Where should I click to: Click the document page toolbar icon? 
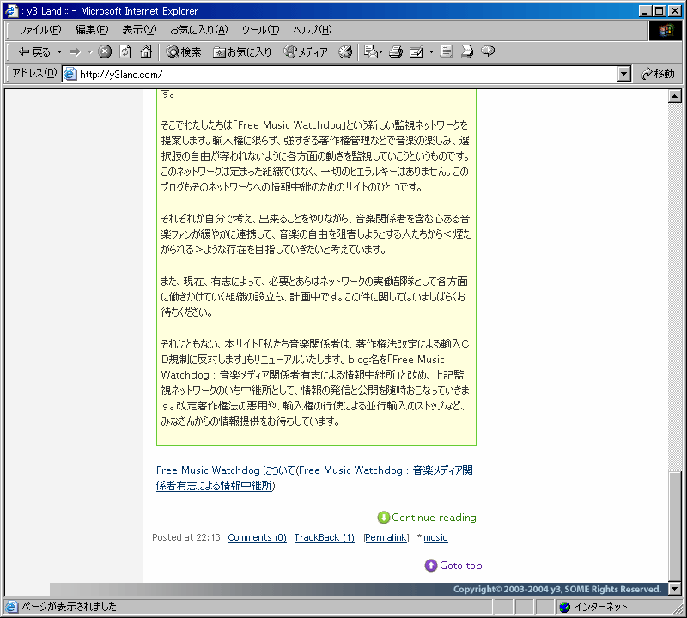pos(447,52)
